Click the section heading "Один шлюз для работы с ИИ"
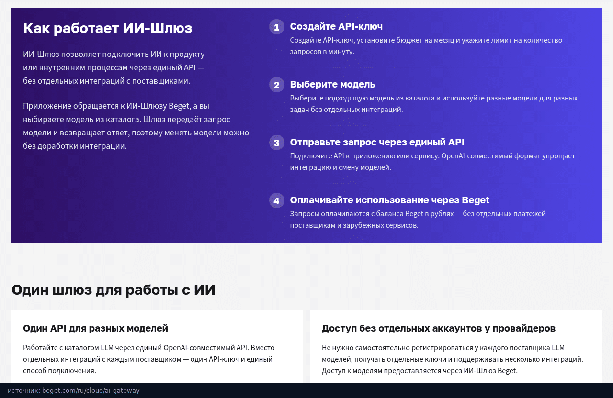The height and width of the screenshot is (398, 613). click(114, 290)
